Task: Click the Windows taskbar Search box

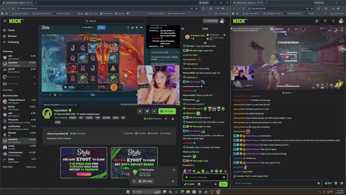Action: coord(146,192)
